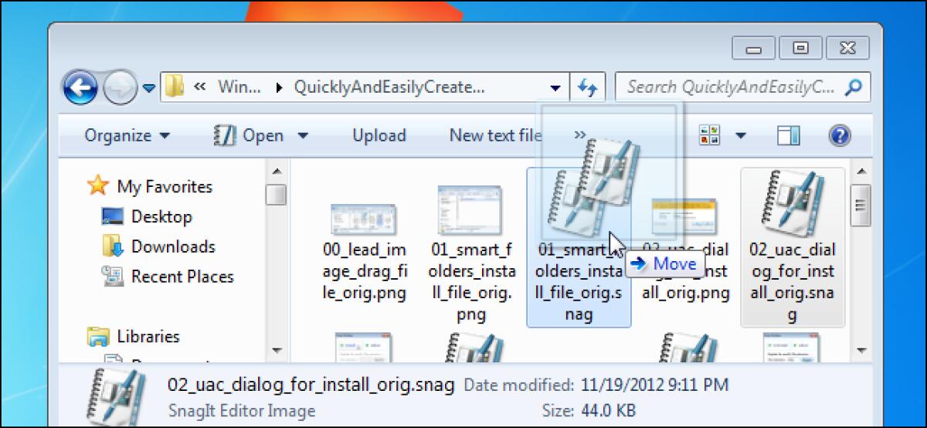This screenshot has height=428, width=927.
Task: Click SnagIt Editor Image type text
Action: (x=241, y=410)
